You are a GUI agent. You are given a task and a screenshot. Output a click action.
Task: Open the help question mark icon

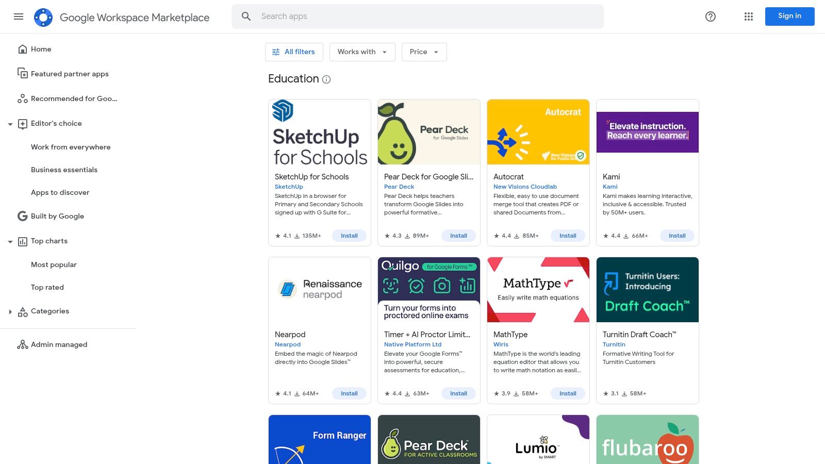click(710, 16)
